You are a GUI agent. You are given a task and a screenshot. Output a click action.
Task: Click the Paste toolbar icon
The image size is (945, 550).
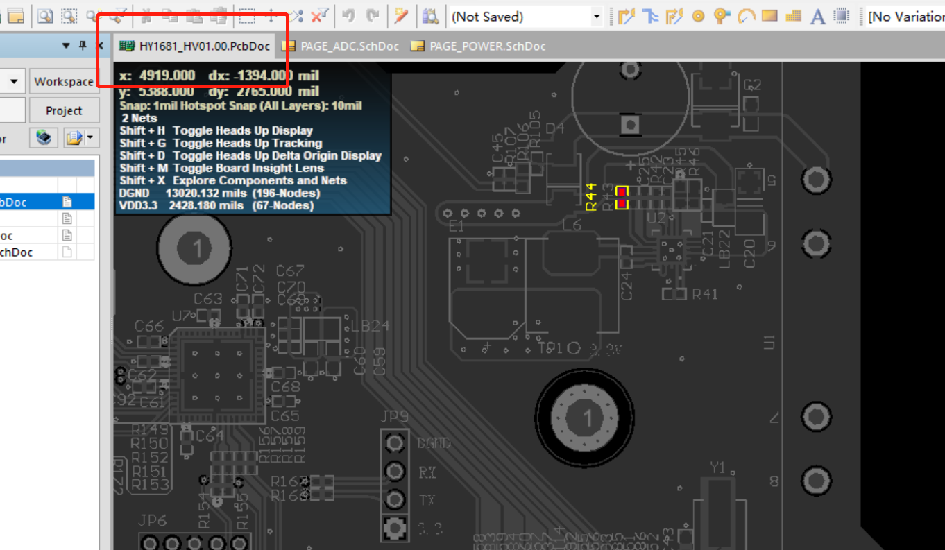(194, 15)
